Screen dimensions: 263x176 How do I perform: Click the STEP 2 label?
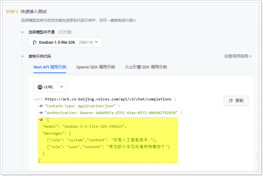tap(12, 12)
